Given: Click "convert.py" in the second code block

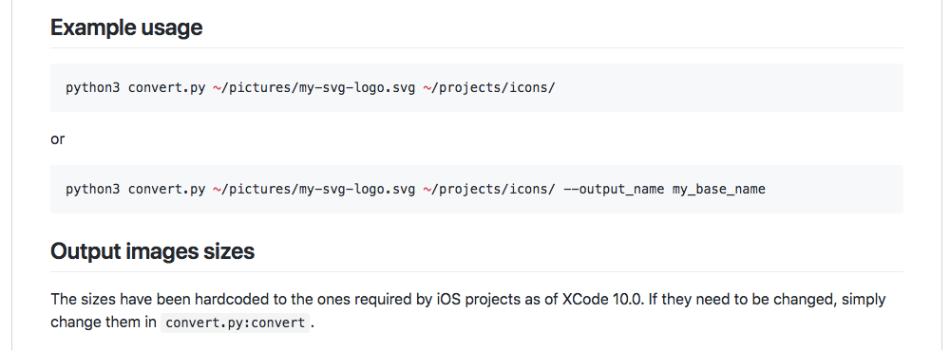Looking at the screenshot, I should pyautogui.click(x=166, y=189).
